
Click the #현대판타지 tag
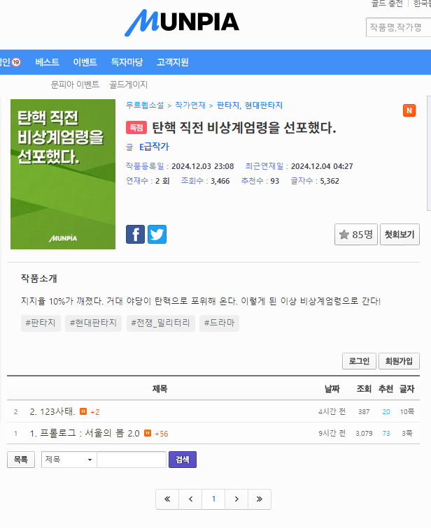tap(94, 323)
